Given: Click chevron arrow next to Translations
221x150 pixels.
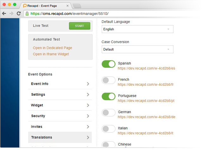Looking at the screenshot, I should [x=88, y=137].
